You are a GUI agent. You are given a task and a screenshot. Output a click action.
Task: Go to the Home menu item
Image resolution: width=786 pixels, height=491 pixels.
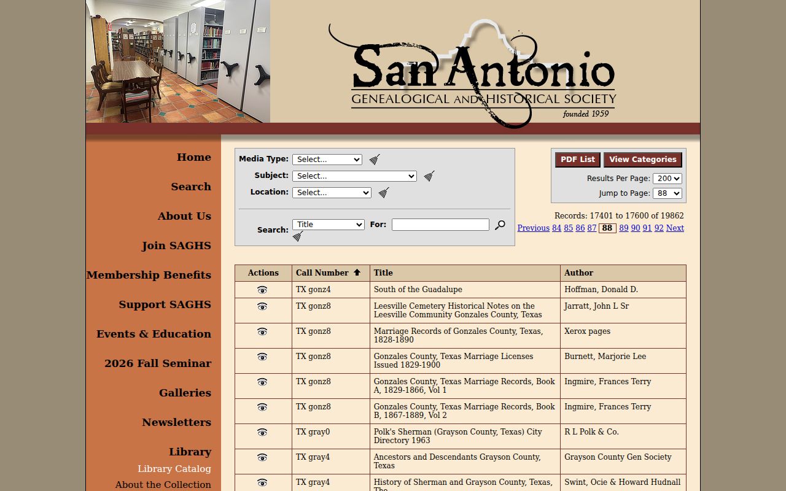(194, 157)
